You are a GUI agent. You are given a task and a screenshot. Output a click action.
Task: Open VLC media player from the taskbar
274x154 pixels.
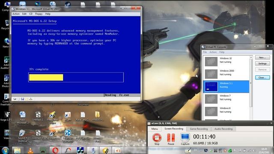click(x=30, y=150)
